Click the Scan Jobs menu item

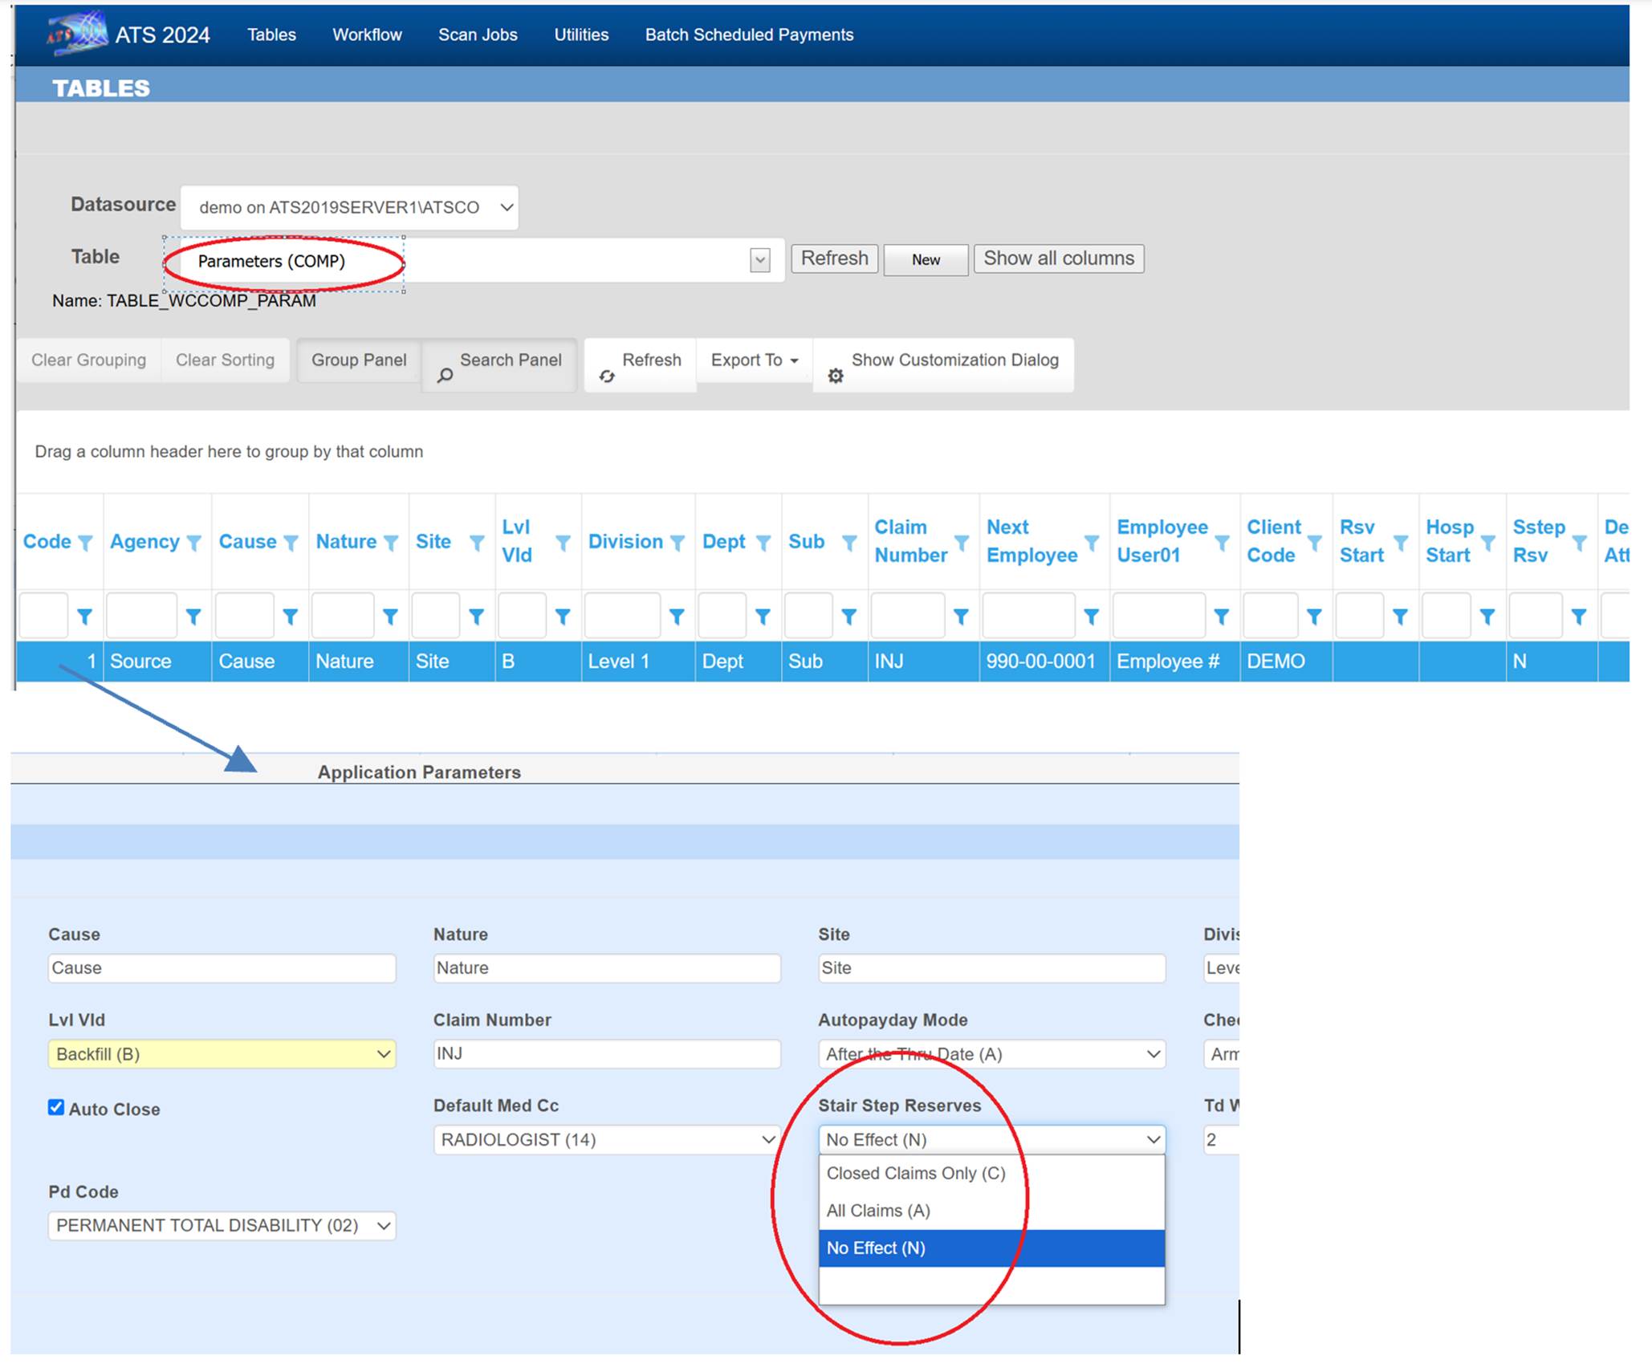(x=477, y=35)
